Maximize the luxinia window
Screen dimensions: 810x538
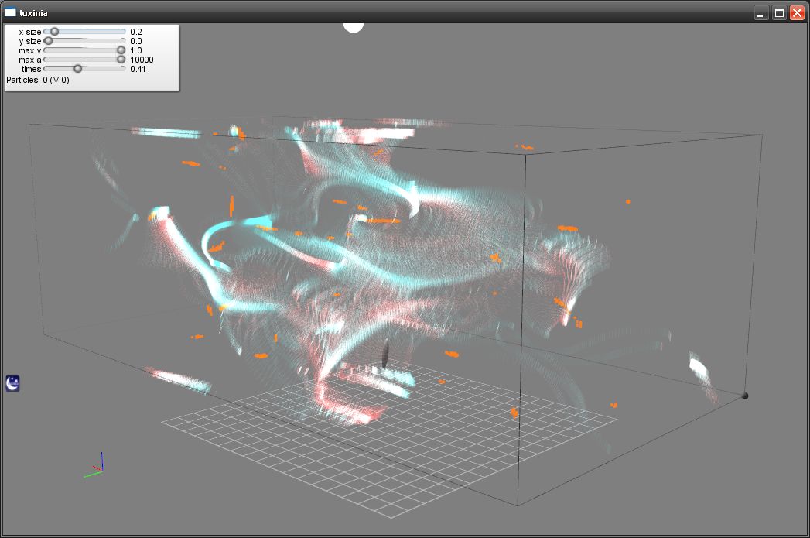(x=779, y=12)
